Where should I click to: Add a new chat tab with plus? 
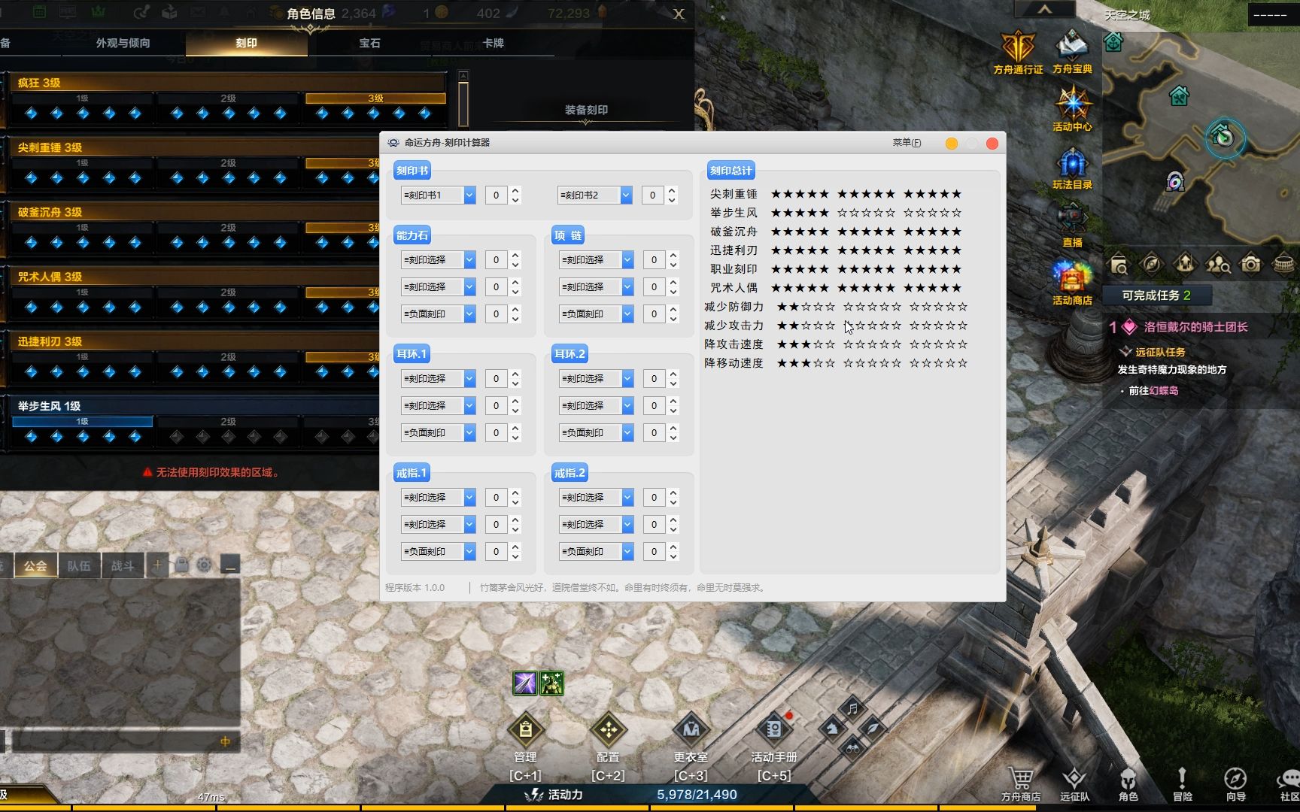157,565
